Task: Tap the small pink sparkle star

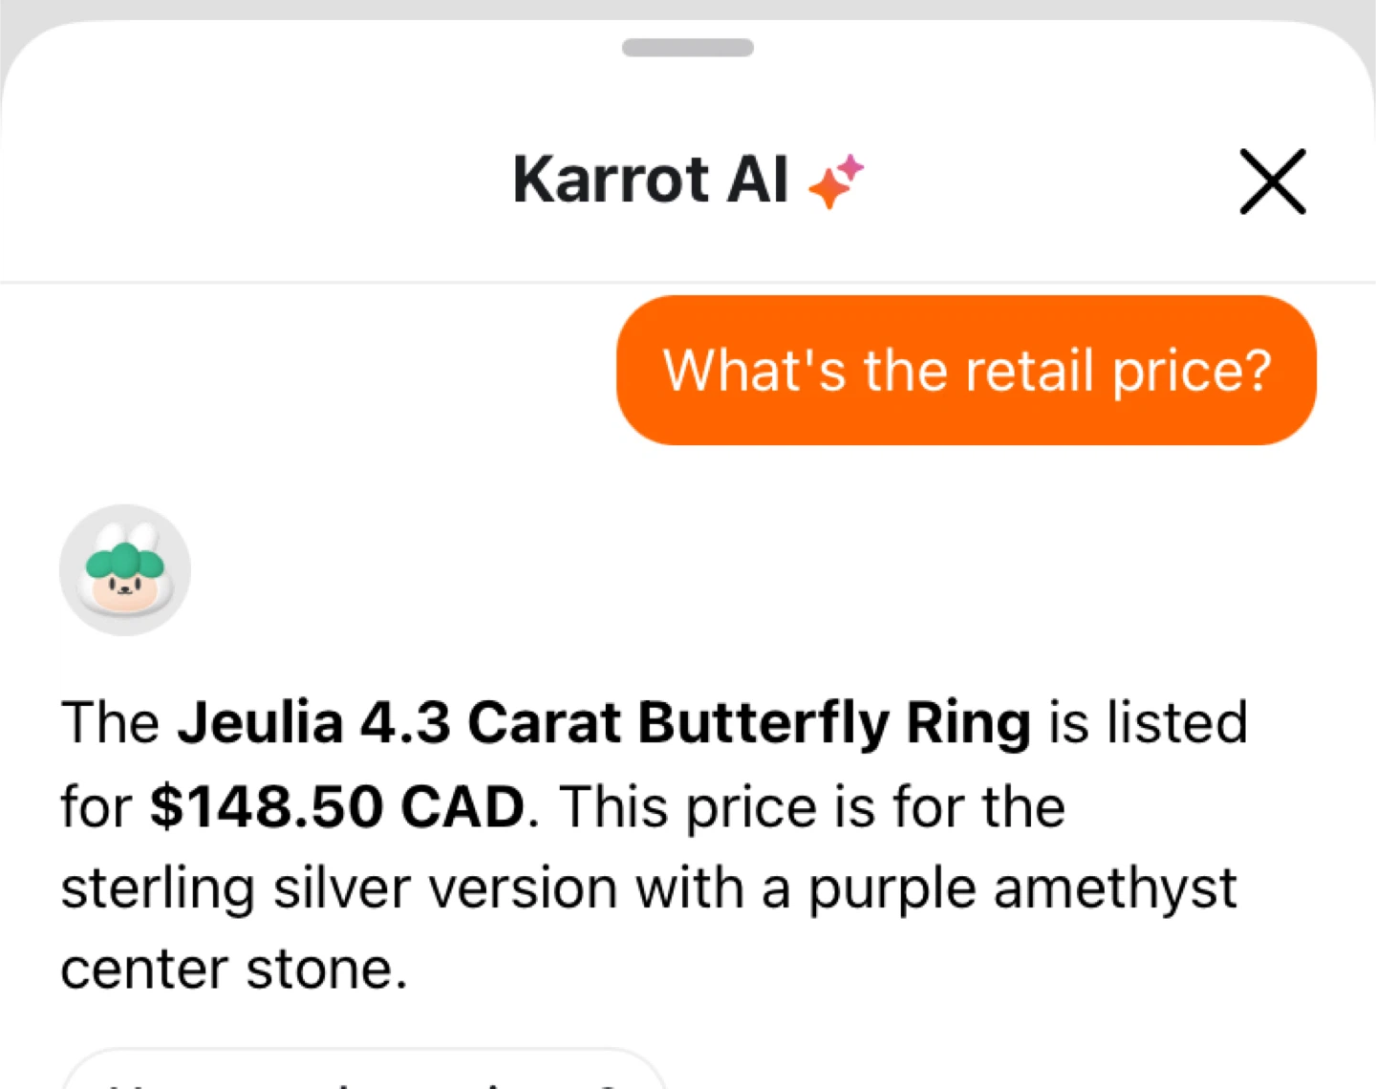Action: (x=850, y=167)
